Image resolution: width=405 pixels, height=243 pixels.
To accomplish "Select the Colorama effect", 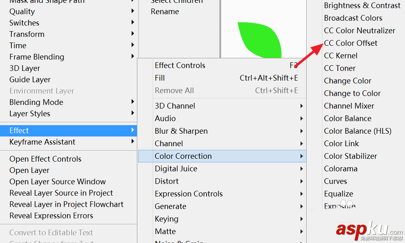I will [341, 168].
